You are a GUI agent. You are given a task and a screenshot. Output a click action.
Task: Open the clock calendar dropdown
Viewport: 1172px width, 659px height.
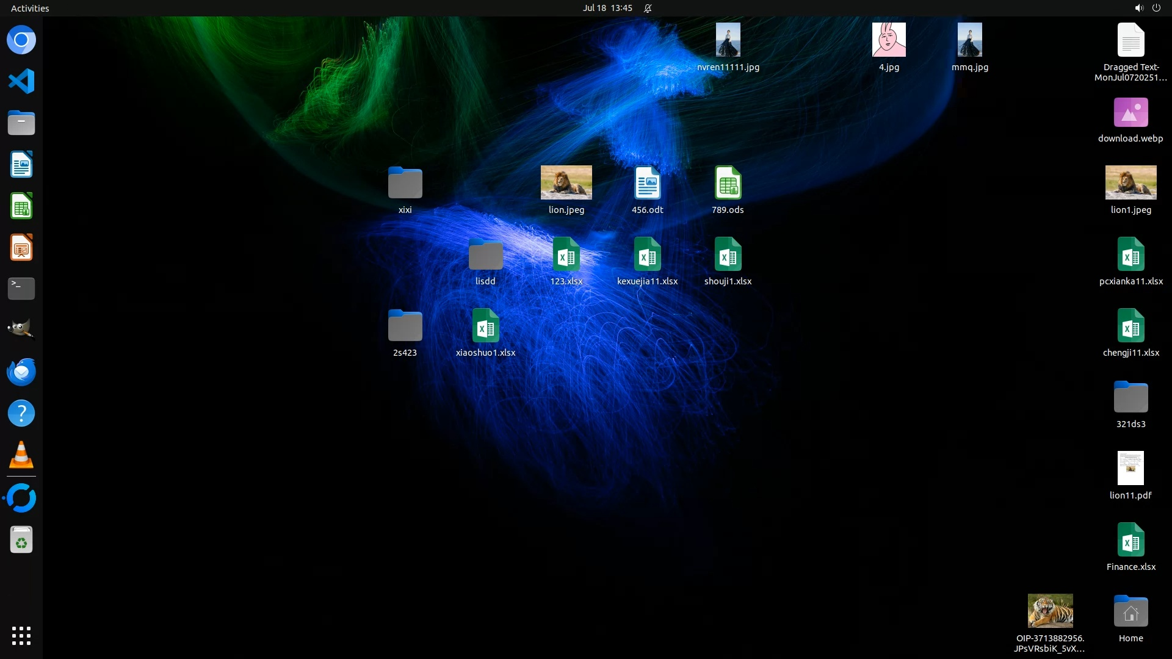pyautogui.click(x=607, y=8)
